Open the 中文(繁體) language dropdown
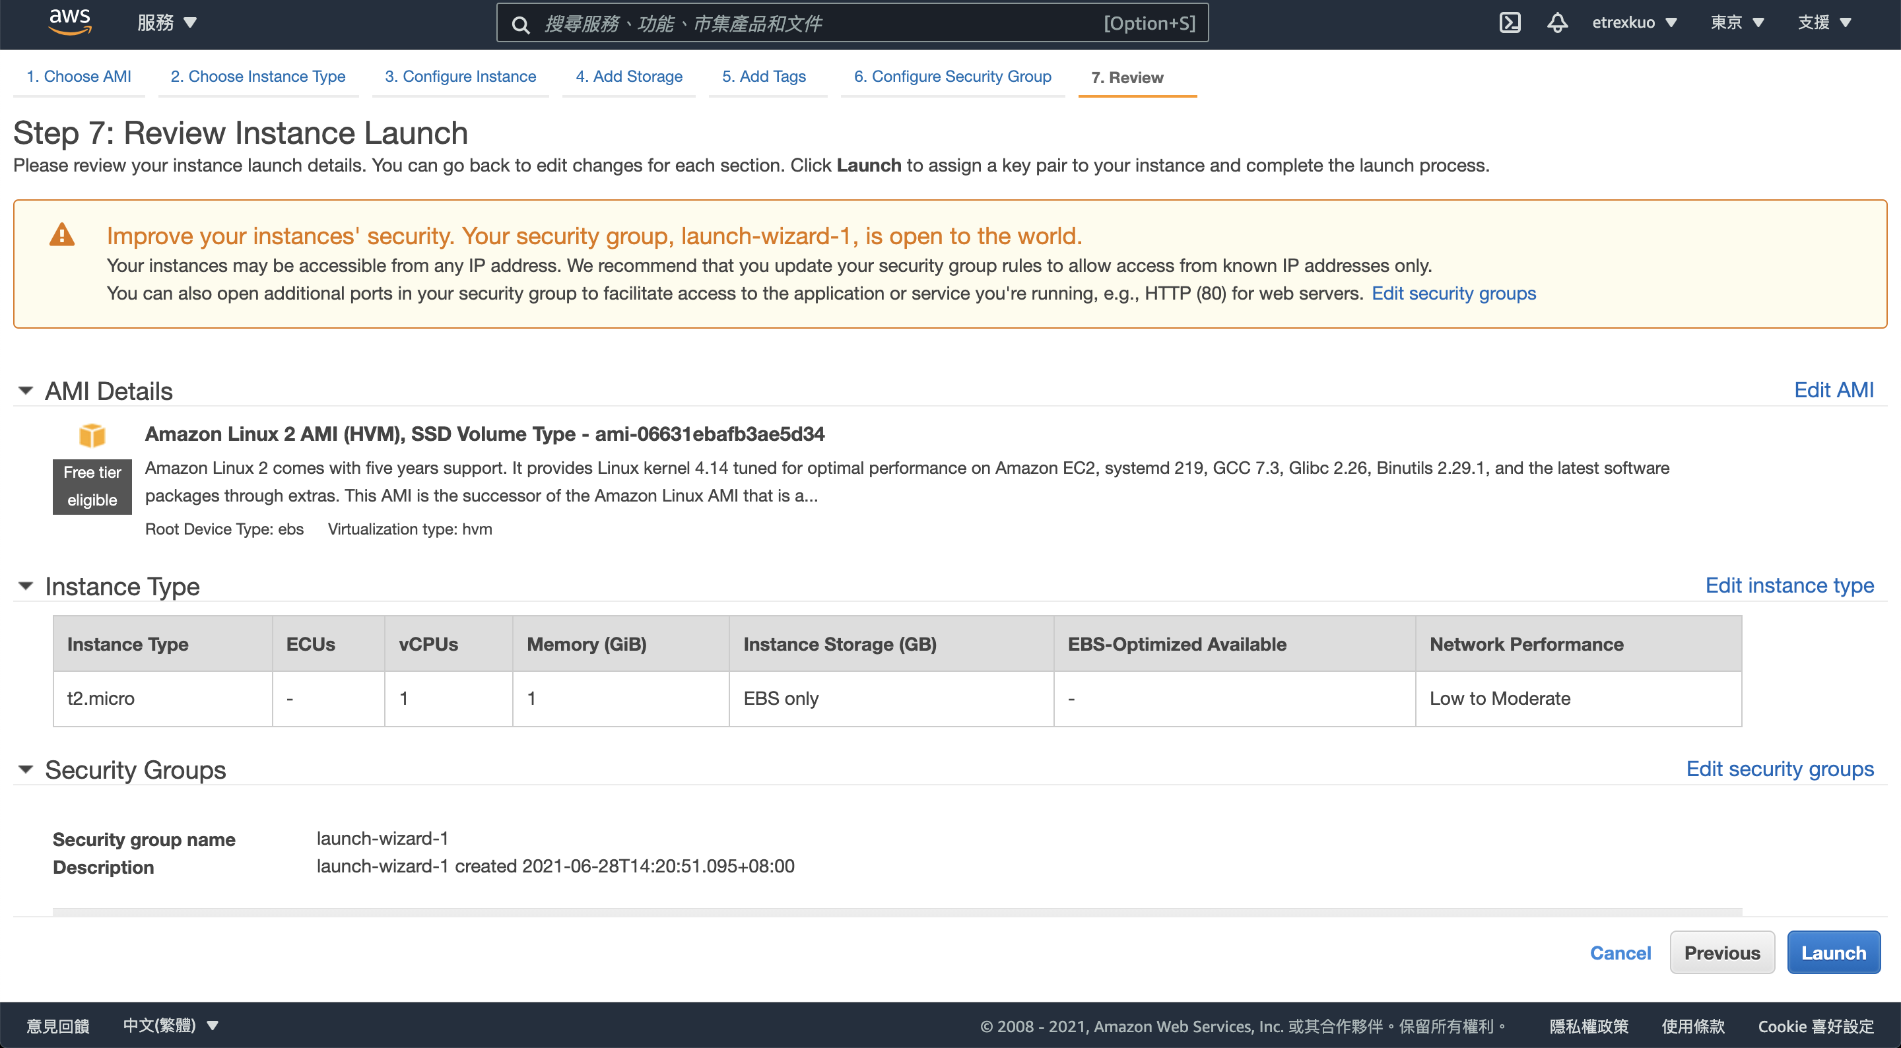This screenshot has height=1048, width=1901. 170,1025
